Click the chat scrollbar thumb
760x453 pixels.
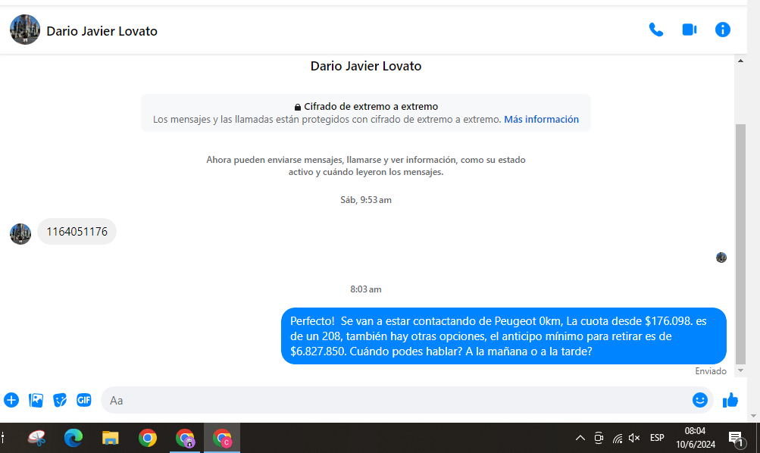click(740, 244)
